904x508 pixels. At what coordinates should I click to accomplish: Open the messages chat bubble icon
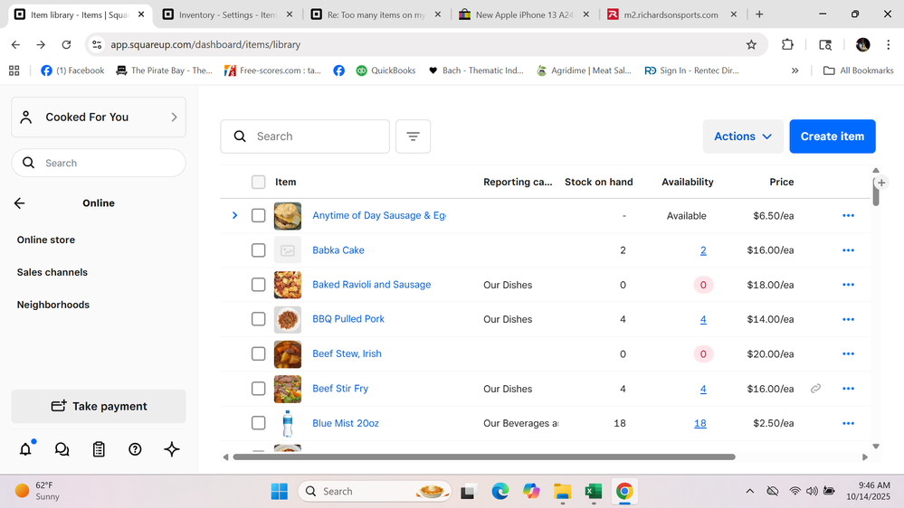coord(62,449)
